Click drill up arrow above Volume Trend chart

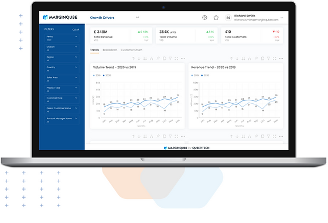(x=134, y=59)
